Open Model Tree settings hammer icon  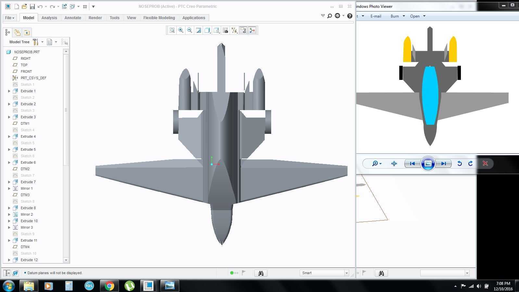point(36,42)
